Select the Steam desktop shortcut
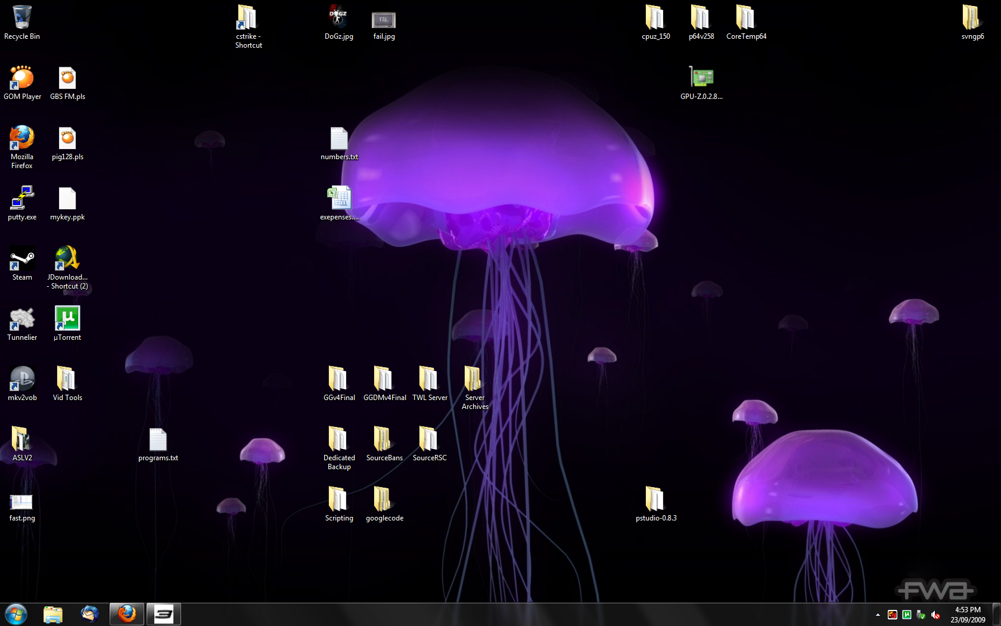The height and width of the screenshot is (626, 1001). pos(22,264)
